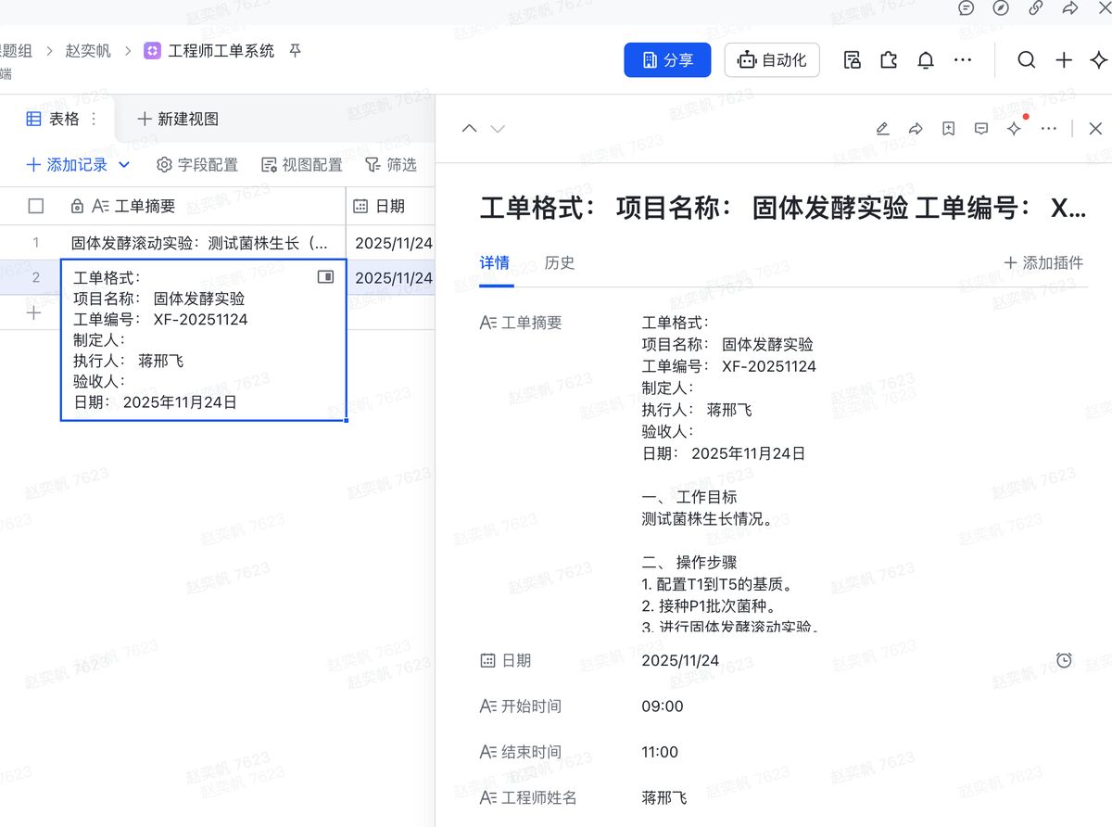Image resolution: width=1112 pixels, height=827 pixels.
Task: Click the plus to add new table row
Action: [x=34, y=312]
